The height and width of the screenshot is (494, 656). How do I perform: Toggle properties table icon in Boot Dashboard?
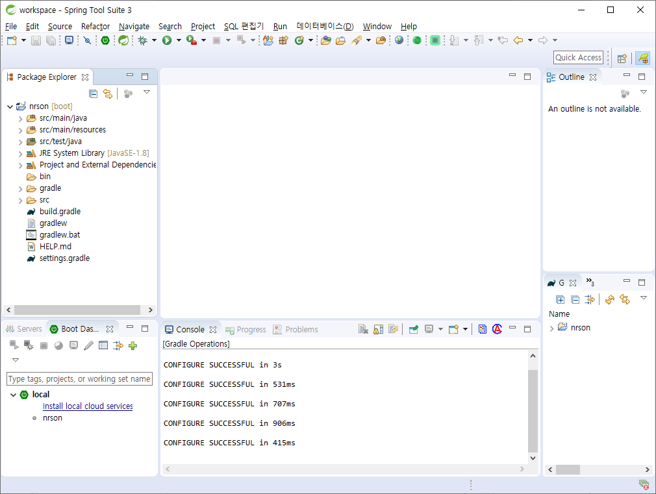tap(103, 345)
